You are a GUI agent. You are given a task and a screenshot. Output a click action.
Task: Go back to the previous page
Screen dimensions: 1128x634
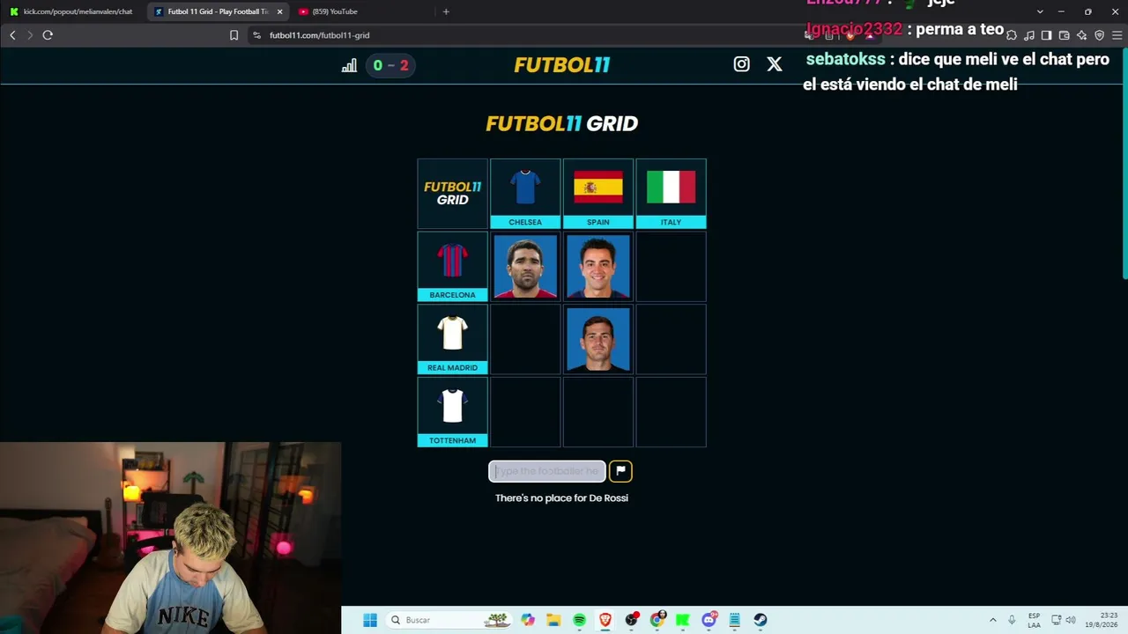(12, 35)
